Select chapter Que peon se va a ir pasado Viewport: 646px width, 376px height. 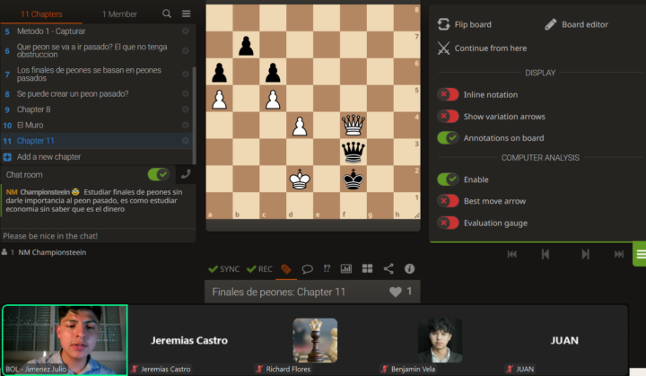(92, 51)
